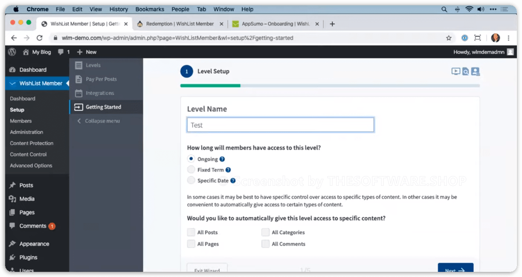Click the user avatar beside Howdy, wlmdemadmn
522x277 pixels.
pos(510,52)
